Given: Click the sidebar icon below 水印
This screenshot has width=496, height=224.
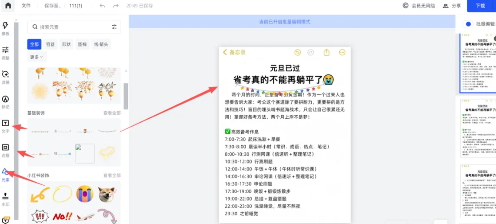Looking at the screenshot, I should coord(5,220).
